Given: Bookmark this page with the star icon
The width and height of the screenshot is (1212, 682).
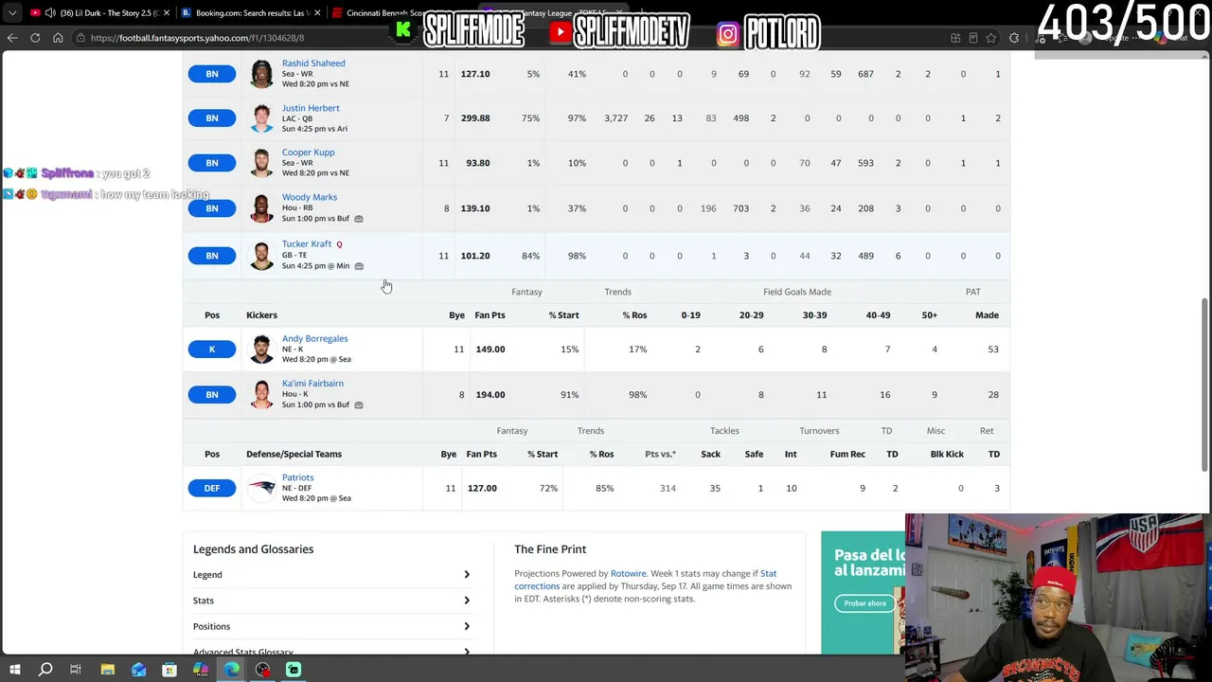Looking at the screenshot, I should pos(990,38).
